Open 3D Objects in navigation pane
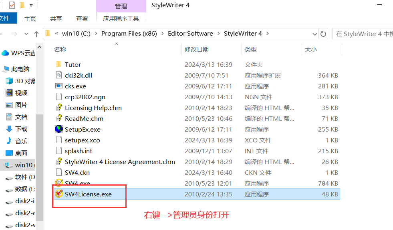The height and width of the screenshot is (230, 393). 20,81
